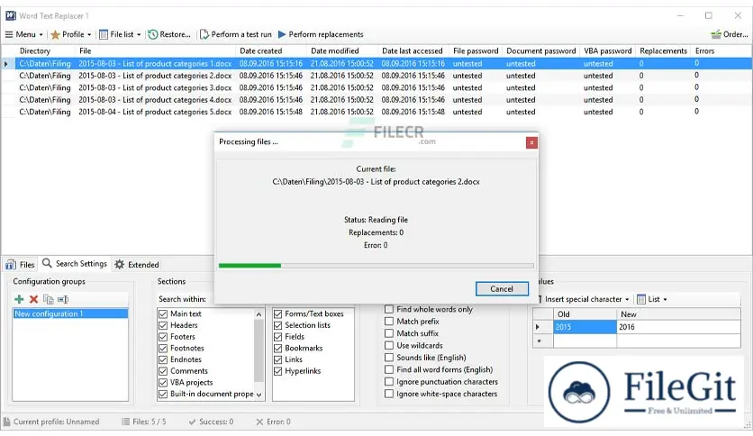Uncheck VBA projects section
The width and height of the screenshot is (753, 436).
coord(163,383)
